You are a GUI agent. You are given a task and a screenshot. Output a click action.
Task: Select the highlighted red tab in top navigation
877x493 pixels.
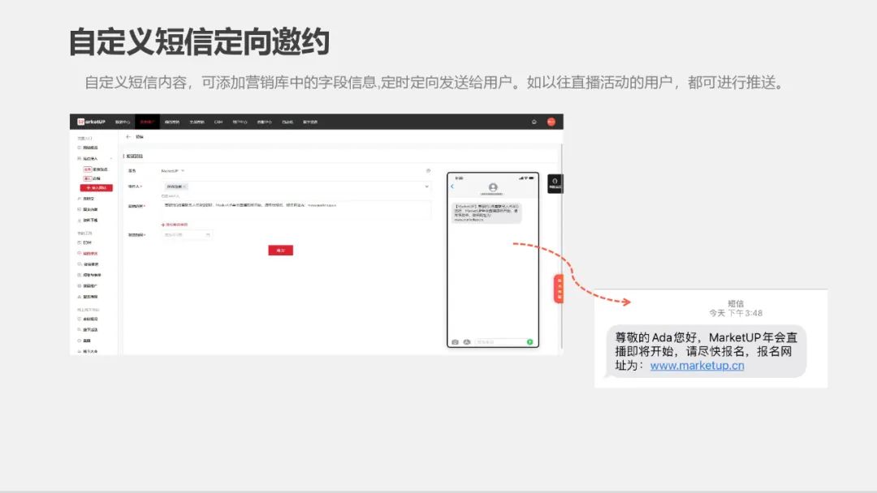147,122
